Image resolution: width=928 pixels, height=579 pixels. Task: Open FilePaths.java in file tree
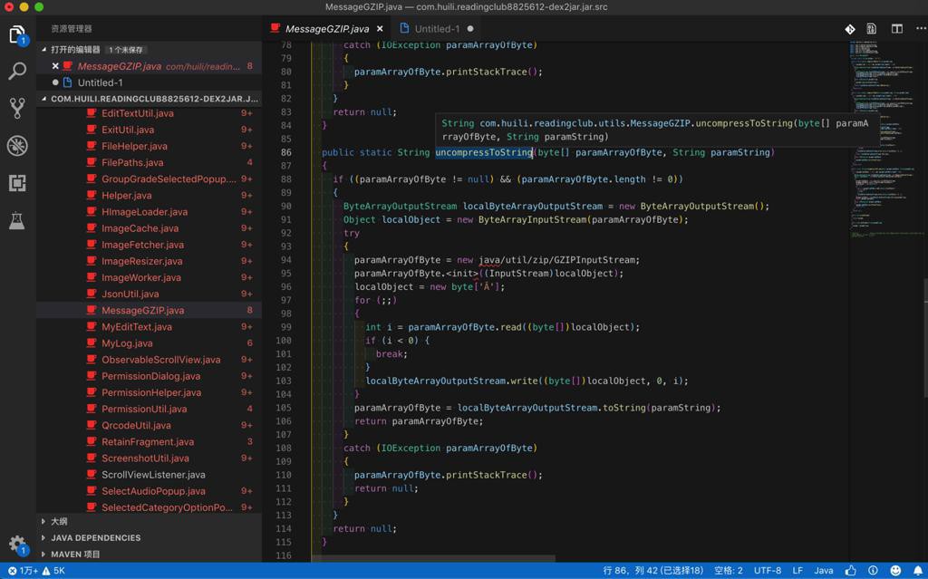pyautogui.click(x=150, y=162)
